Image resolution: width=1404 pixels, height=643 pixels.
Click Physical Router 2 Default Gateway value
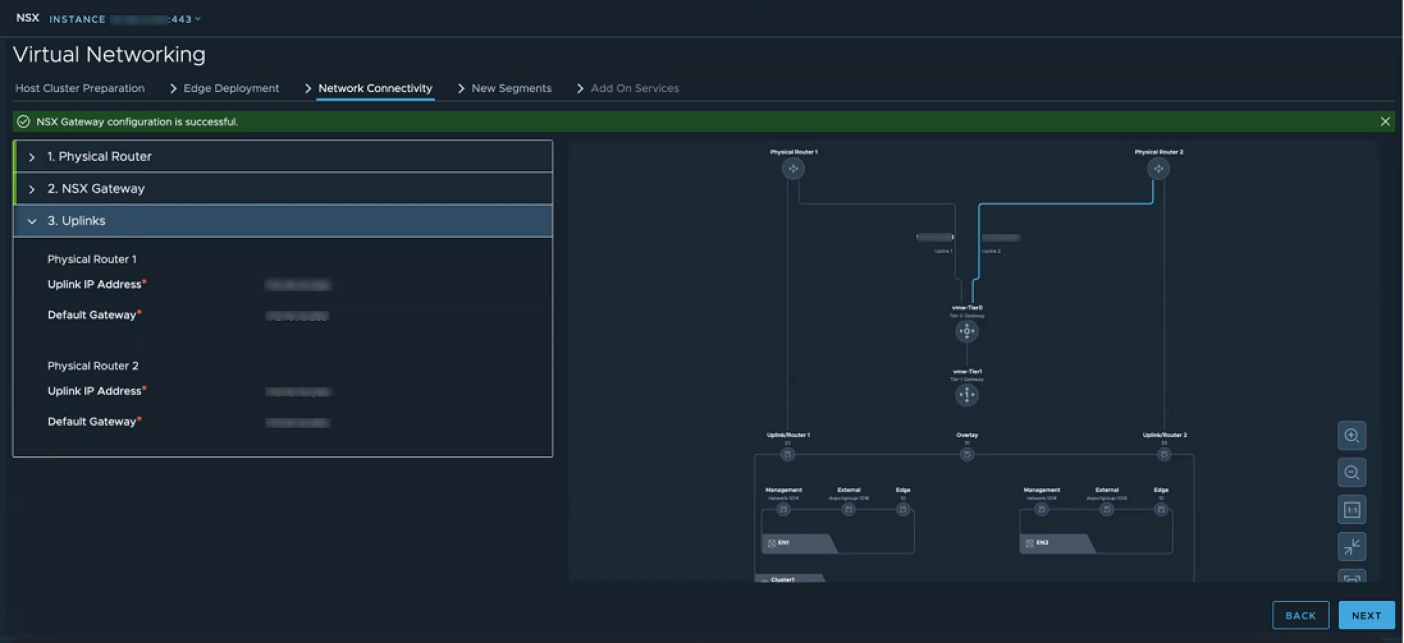click(298, 423)
